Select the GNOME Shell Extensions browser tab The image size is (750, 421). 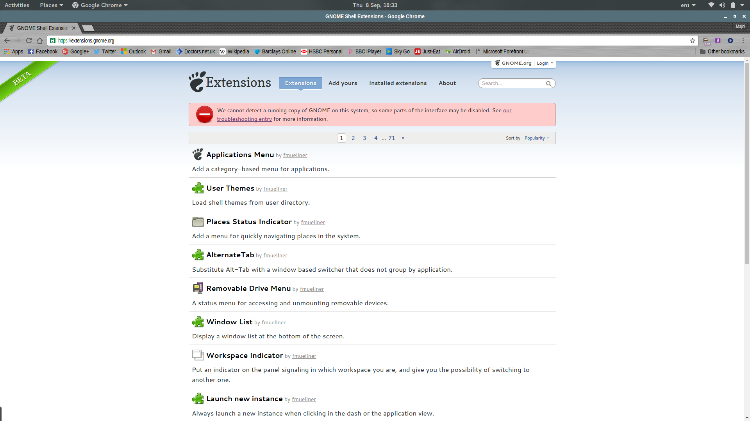click(x=42, y=28)
